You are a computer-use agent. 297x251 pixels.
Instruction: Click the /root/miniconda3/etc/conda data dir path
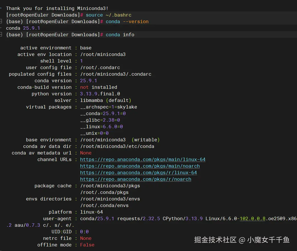point(117,146)
